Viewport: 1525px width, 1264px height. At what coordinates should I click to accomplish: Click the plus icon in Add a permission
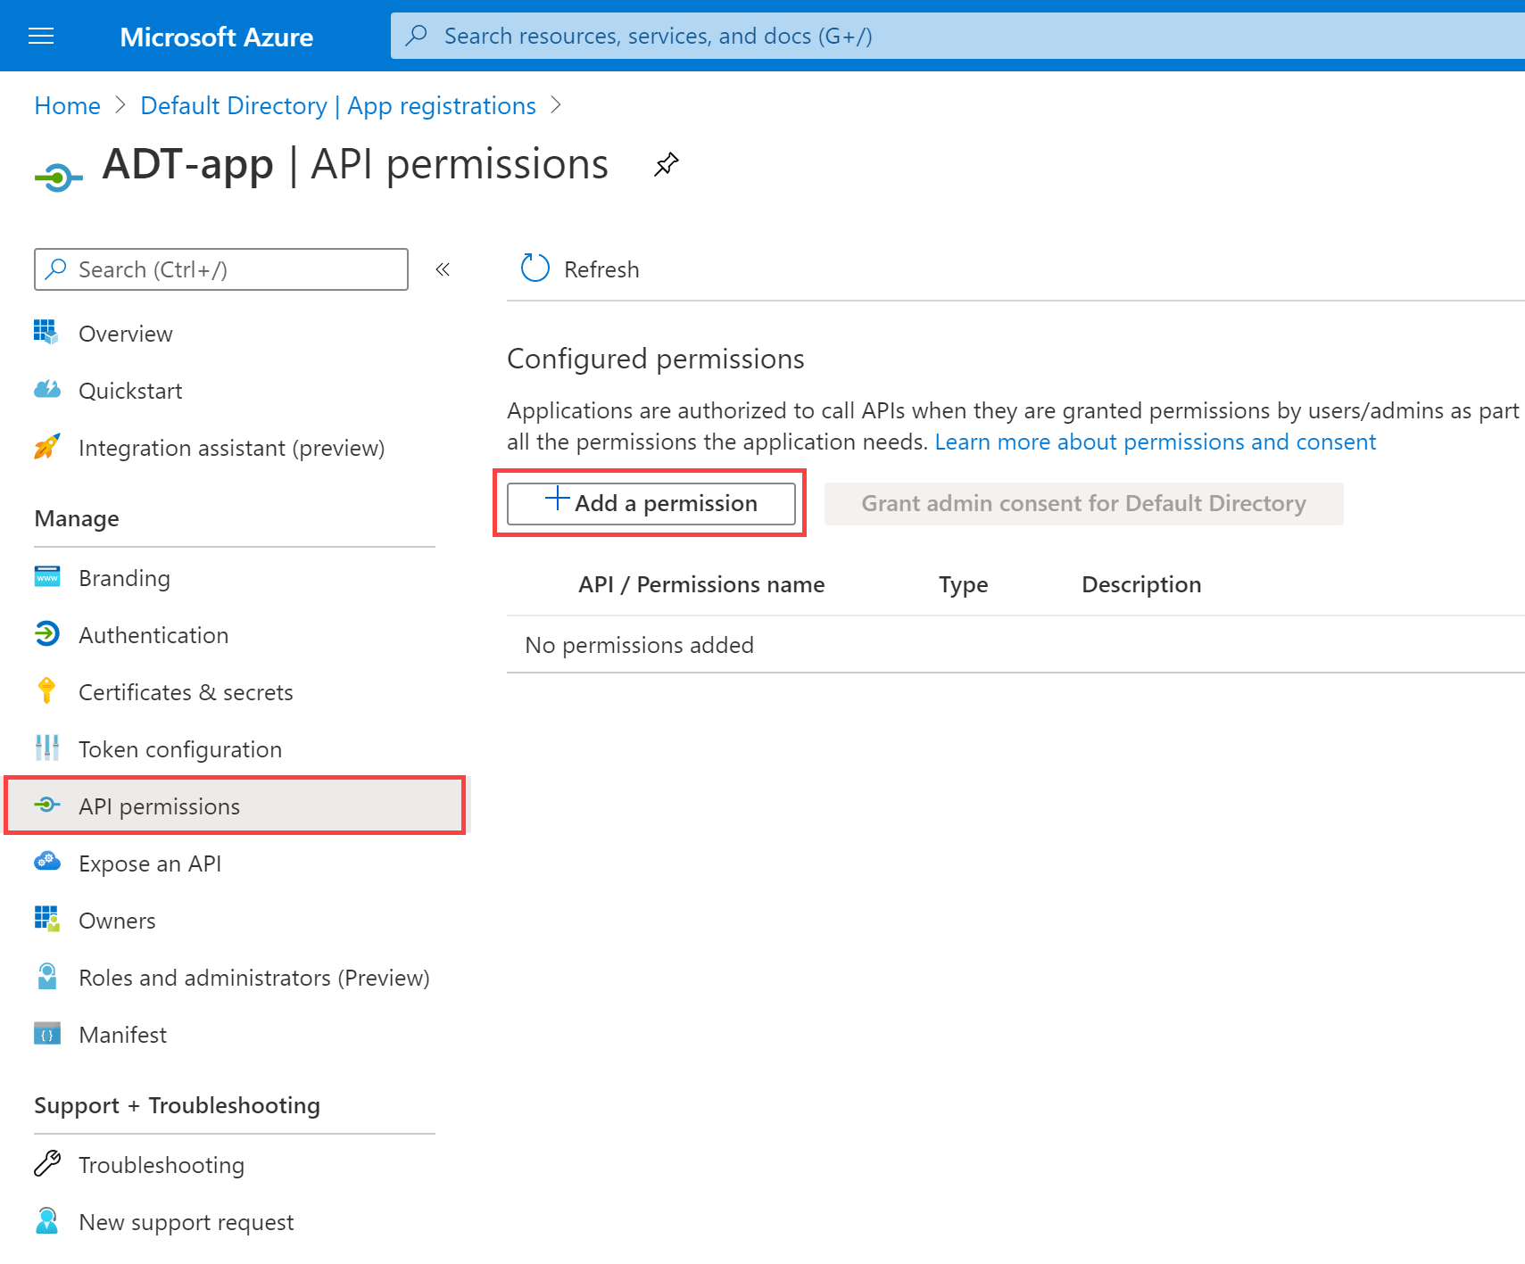coord(557,498)
